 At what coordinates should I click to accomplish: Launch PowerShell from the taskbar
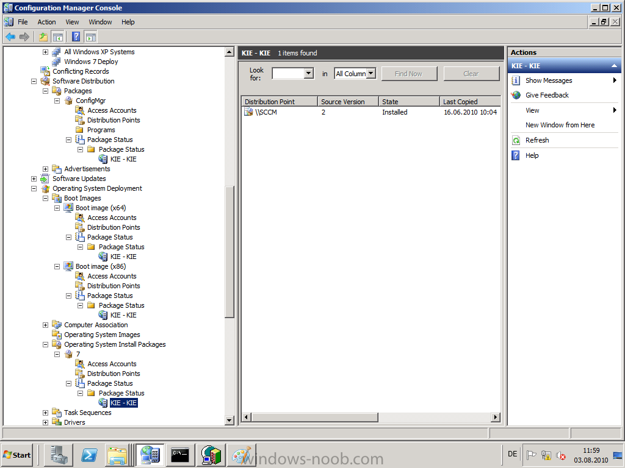point(89,455)
